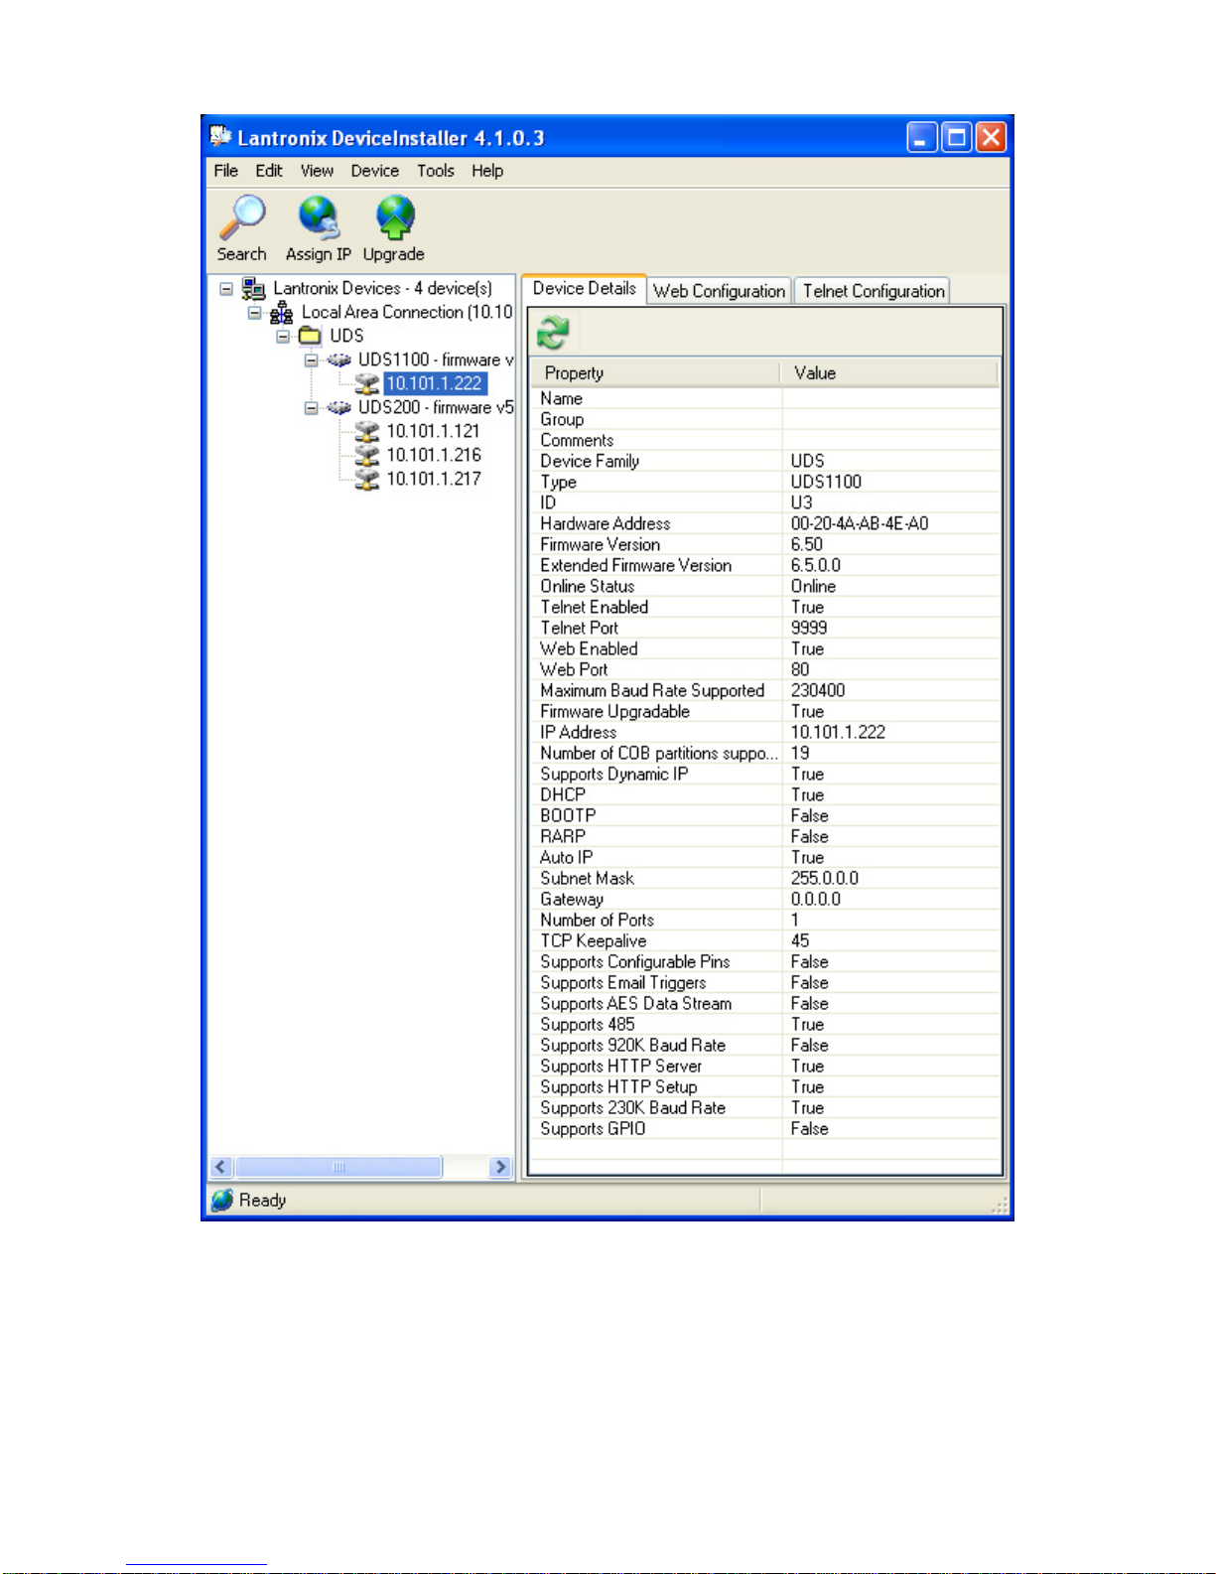This screenshot has width=1216, height=1574.
Task: Select device 10.101.1.216 in the tree
Action: click(434, 455)
